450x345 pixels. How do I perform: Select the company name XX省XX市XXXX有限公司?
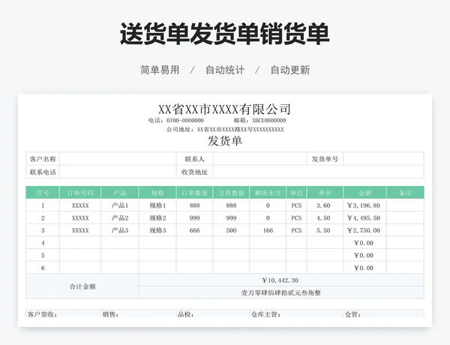225,109
